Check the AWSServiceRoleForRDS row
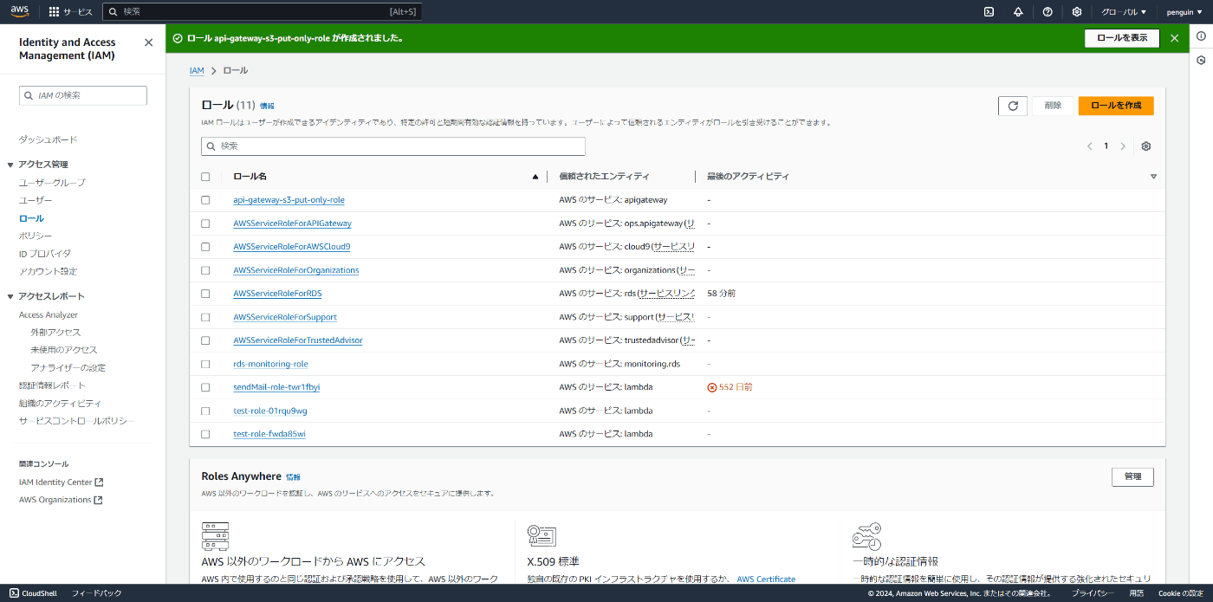Viewport: 1213px width, 602px height. [x=205, y=294]
